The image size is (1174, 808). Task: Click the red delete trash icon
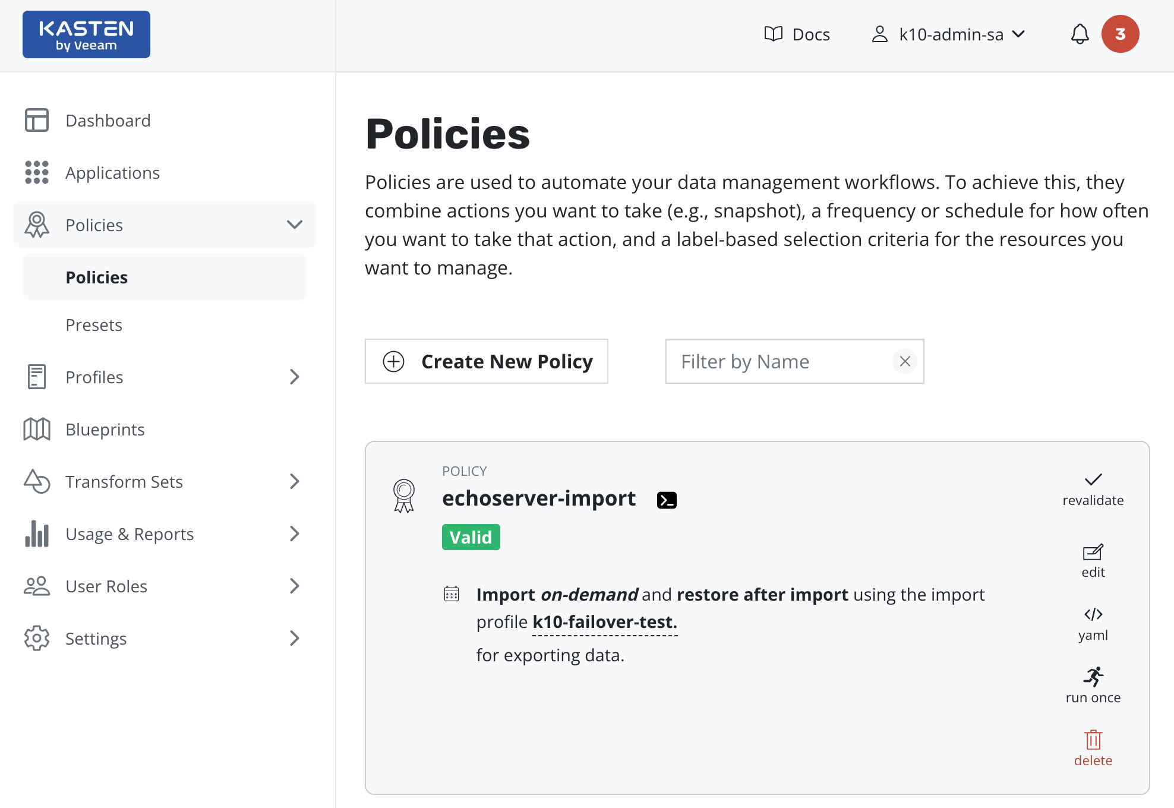[x=1093, y=740]
